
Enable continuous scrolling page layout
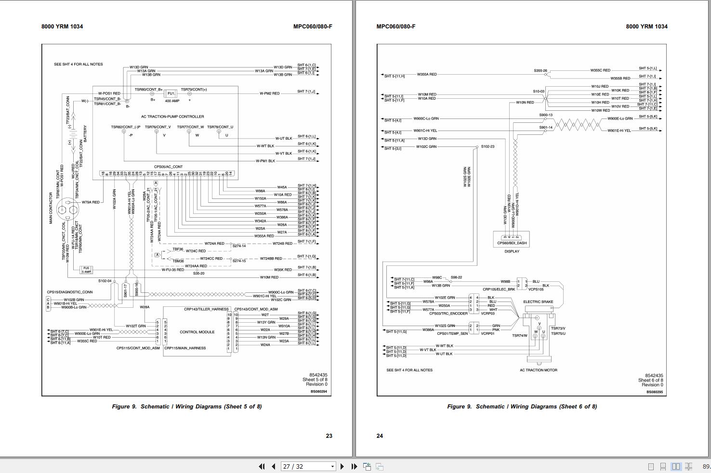(663, 466)
